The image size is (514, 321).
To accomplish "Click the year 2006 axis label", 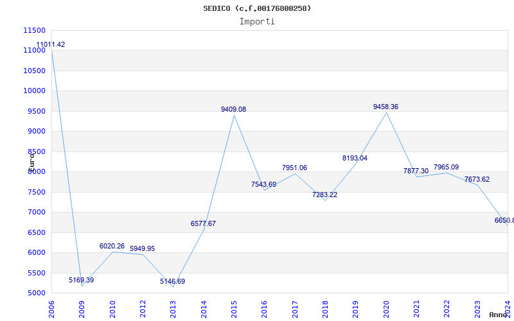I will click(x=51, y=309).
